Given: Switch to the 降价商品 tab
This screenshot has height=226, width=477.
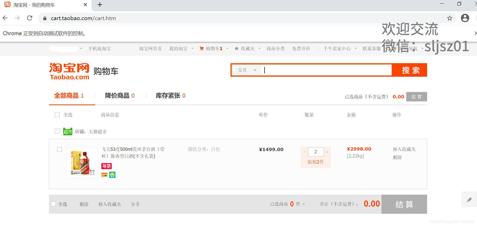Looking at the screenshot, I should coord(120,96).
